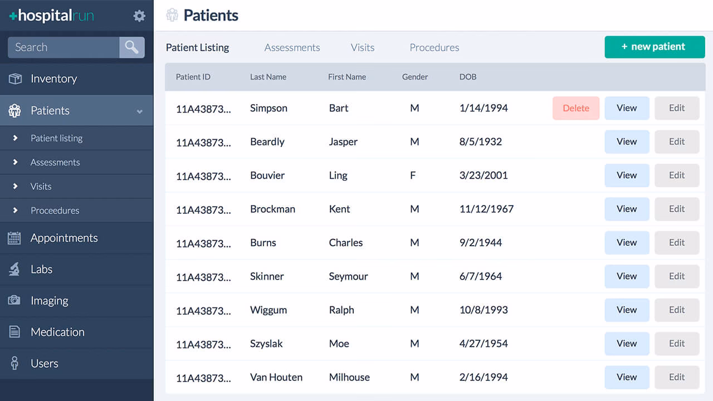The width and height of the screenshot is (713, 401).
Task: Click the search magnifying glass icon
Action: [131, 47]
